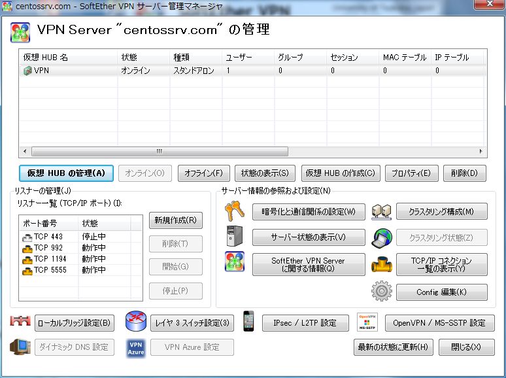Viewport: 506px width, 378px height.
Task: Click the clustering computers icon
Action: point(380,212)
